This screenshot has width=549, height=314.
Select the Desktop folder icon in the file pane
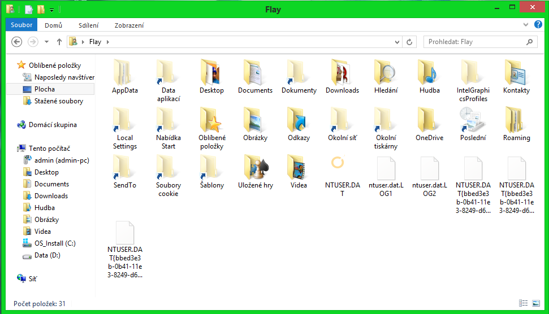coord(211,77)
